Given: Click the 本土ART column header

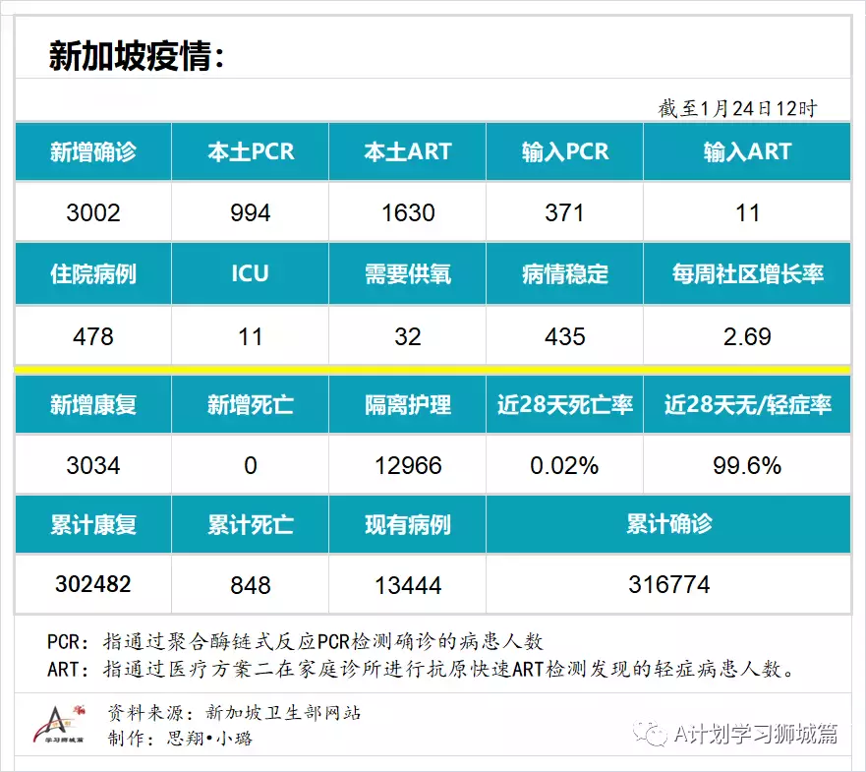Looking at the screenshot, I should click(407, 151).
